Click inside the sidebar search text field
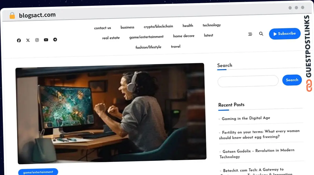 tap(248, 81)
